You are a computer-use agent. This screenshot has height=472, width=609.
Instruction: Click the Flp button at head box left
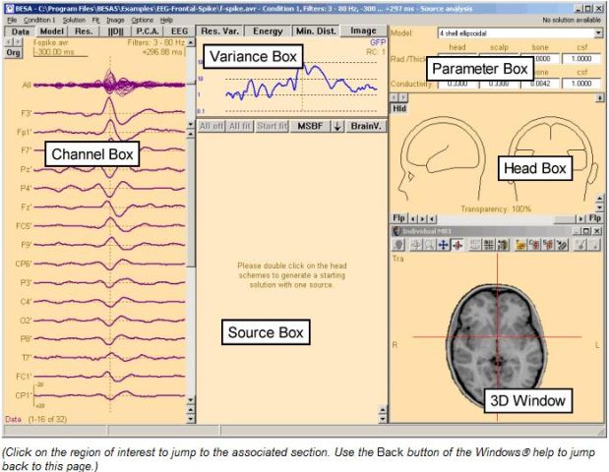pyautogui.click(x=399, y=216)
